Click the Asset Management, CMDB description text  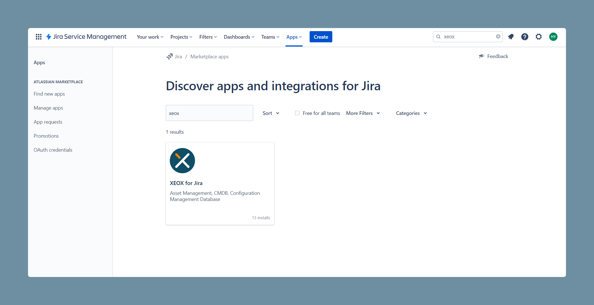tap(215, 196)
